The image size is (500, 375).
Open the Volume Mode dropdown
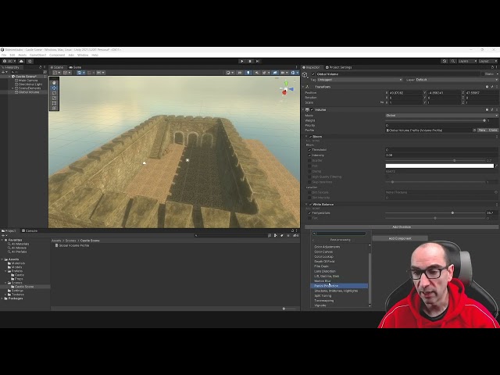pyautogui.click(x=441, y=116)
